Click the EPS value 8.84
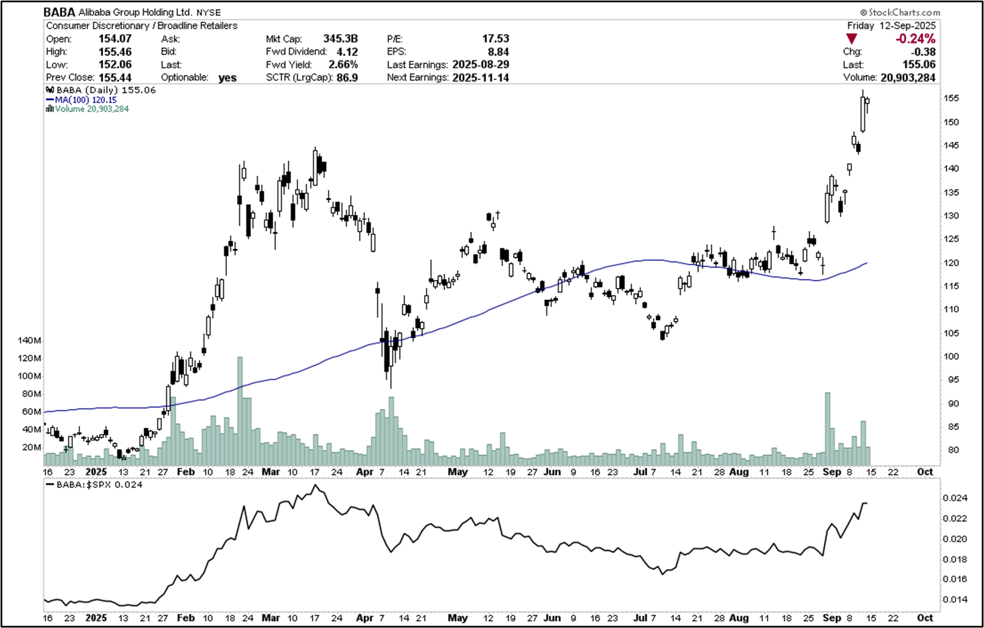The height and width of the screenshot is (628, 984). pos(498,52)
